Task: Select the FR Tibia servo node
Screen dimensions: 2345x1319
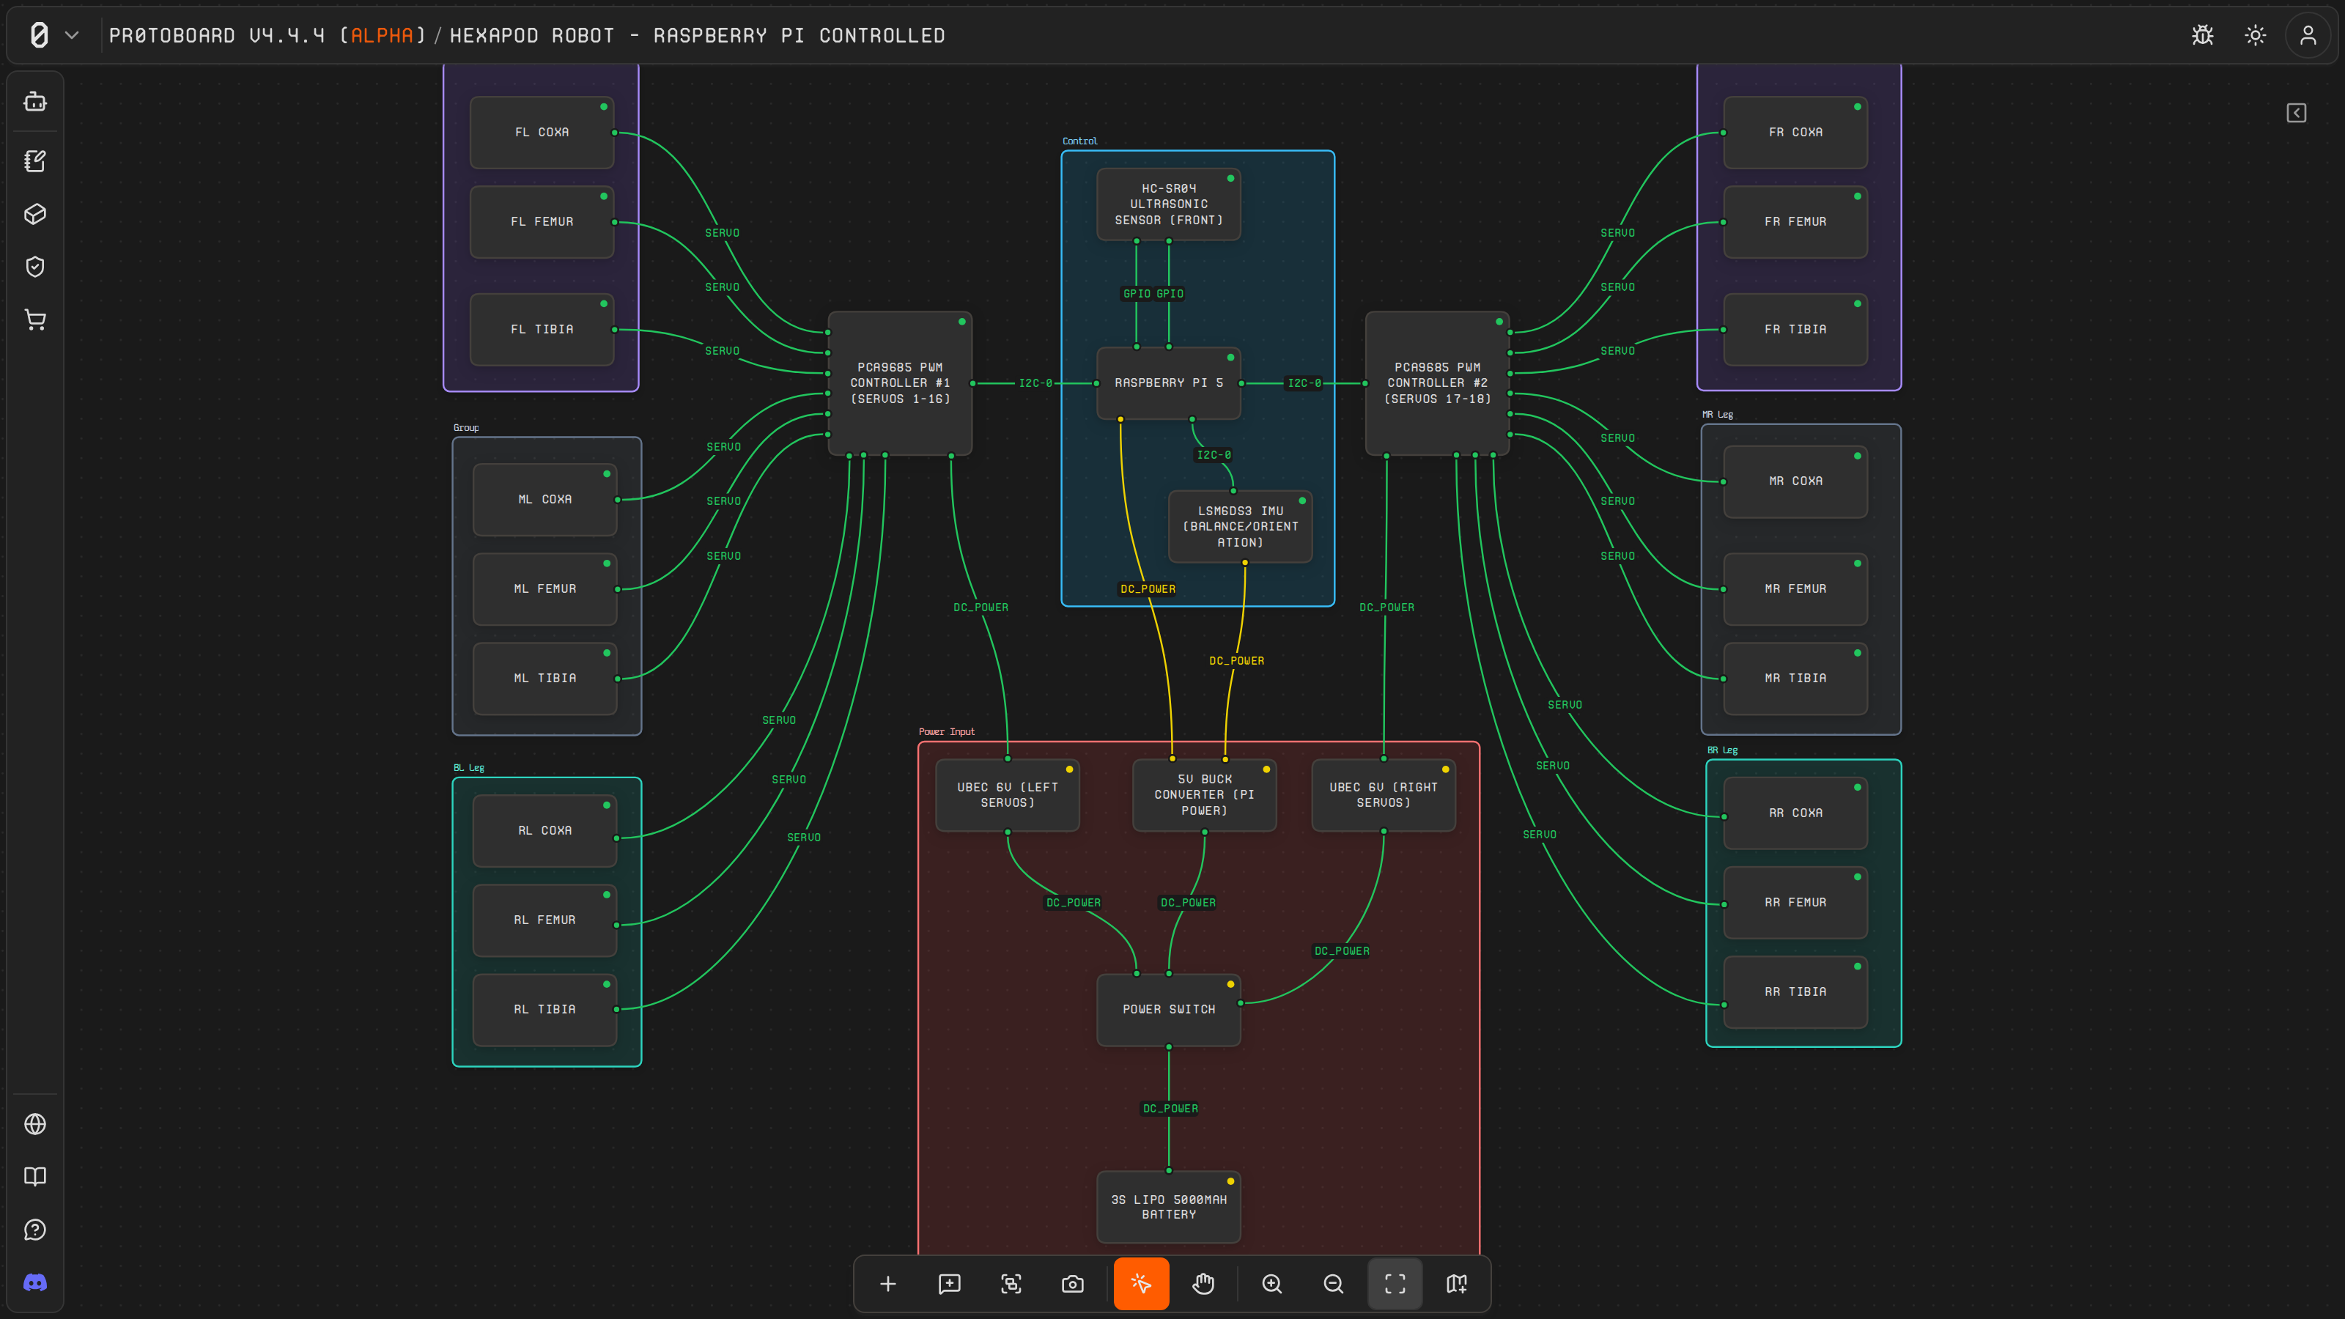Action: pyautogui.click(x=1795, y=330)
